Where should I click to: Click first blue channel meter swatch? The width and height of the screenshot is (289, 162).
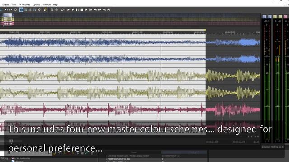tap(265, 17)
